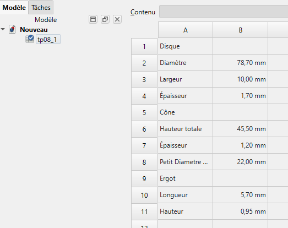Select column A header
The image size is (288, 228).
point(186,30)
